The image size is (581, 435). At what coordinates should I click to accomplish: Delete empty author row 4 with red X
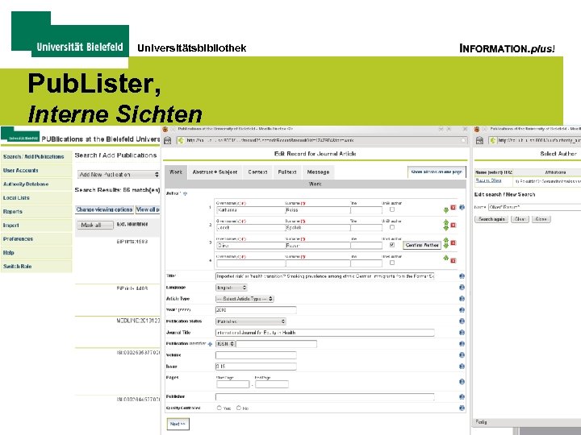pyautogui.click(x=453, y=260)
